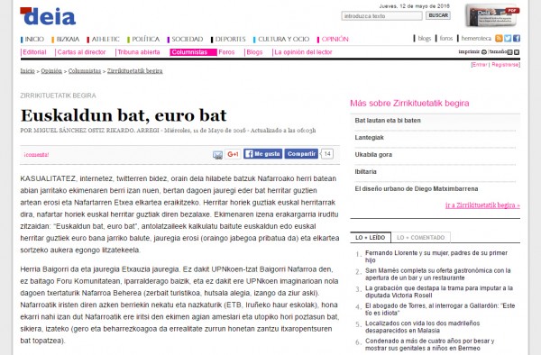Open the Condenado in Bermeo news item
541x355 pixels.
pyautogui.click(x=429, y=344)
